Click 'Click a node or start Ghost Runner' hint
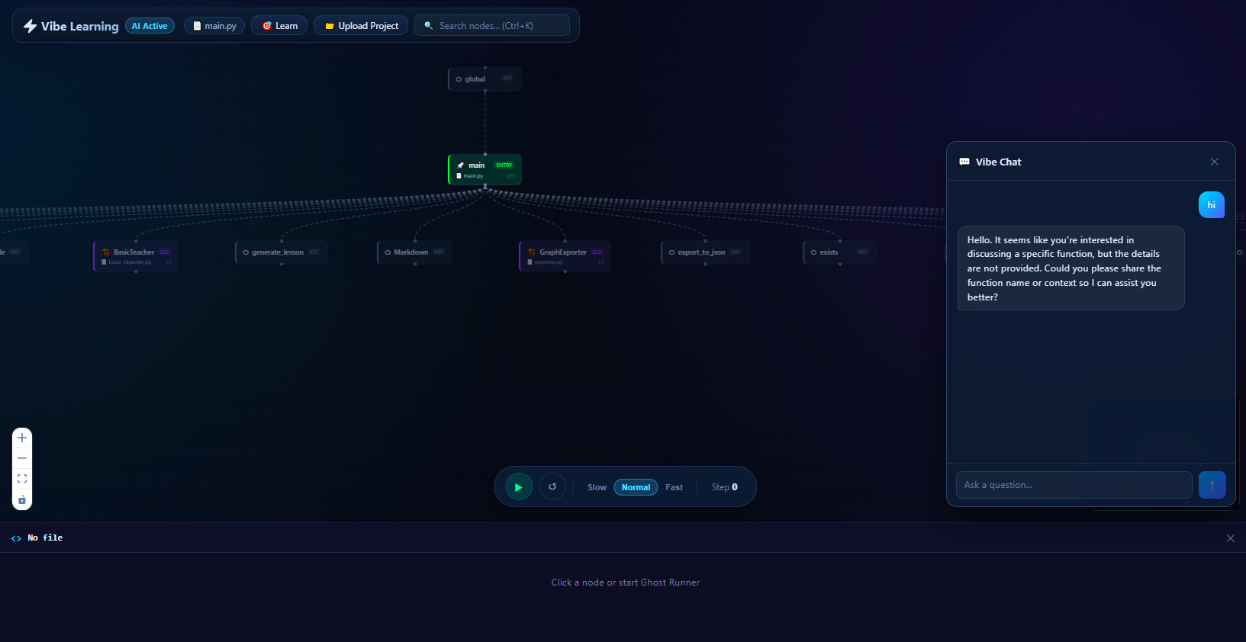The height and width of the screenshot is (642, 1246). click(626, 583)
